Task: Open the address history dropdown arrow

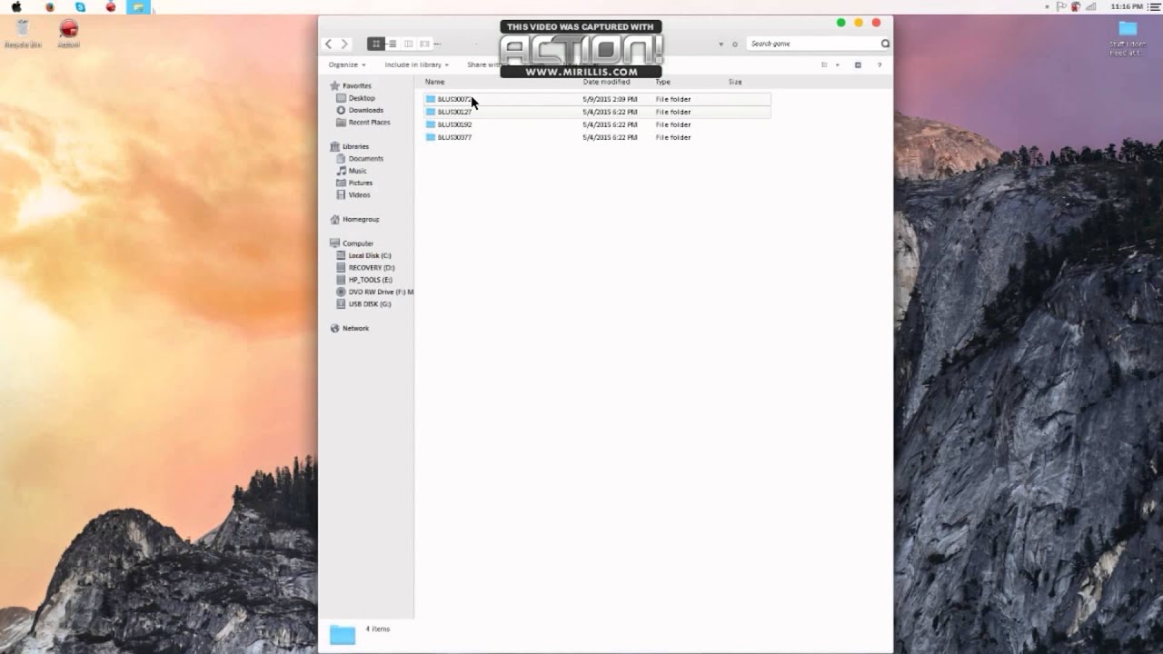Action: [x=721, y=44]
